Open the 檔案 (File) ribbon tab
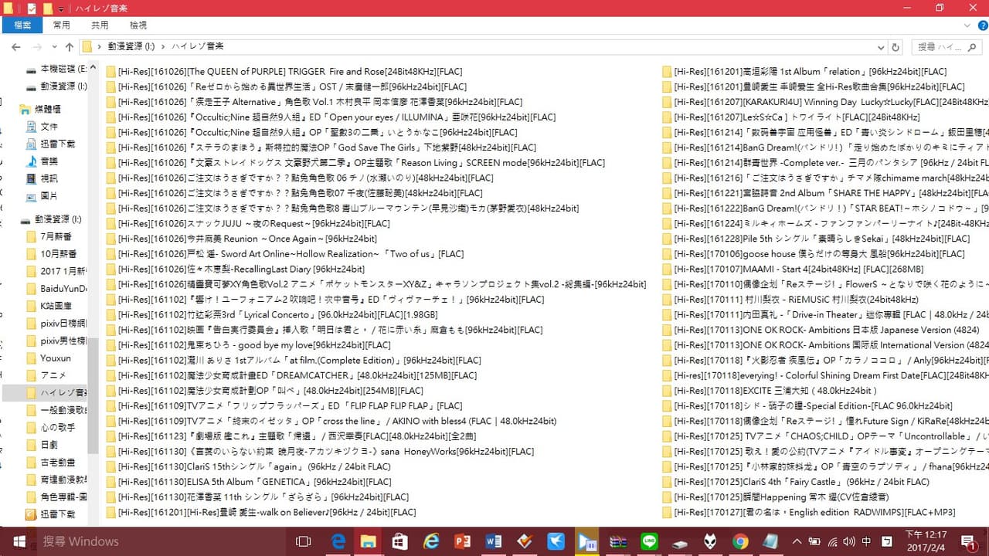This screenshot has height=556, width=989. 22,25
